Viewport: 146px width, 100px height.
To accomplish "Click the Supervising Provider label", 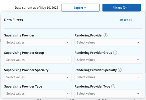I will tap(19, 35).
